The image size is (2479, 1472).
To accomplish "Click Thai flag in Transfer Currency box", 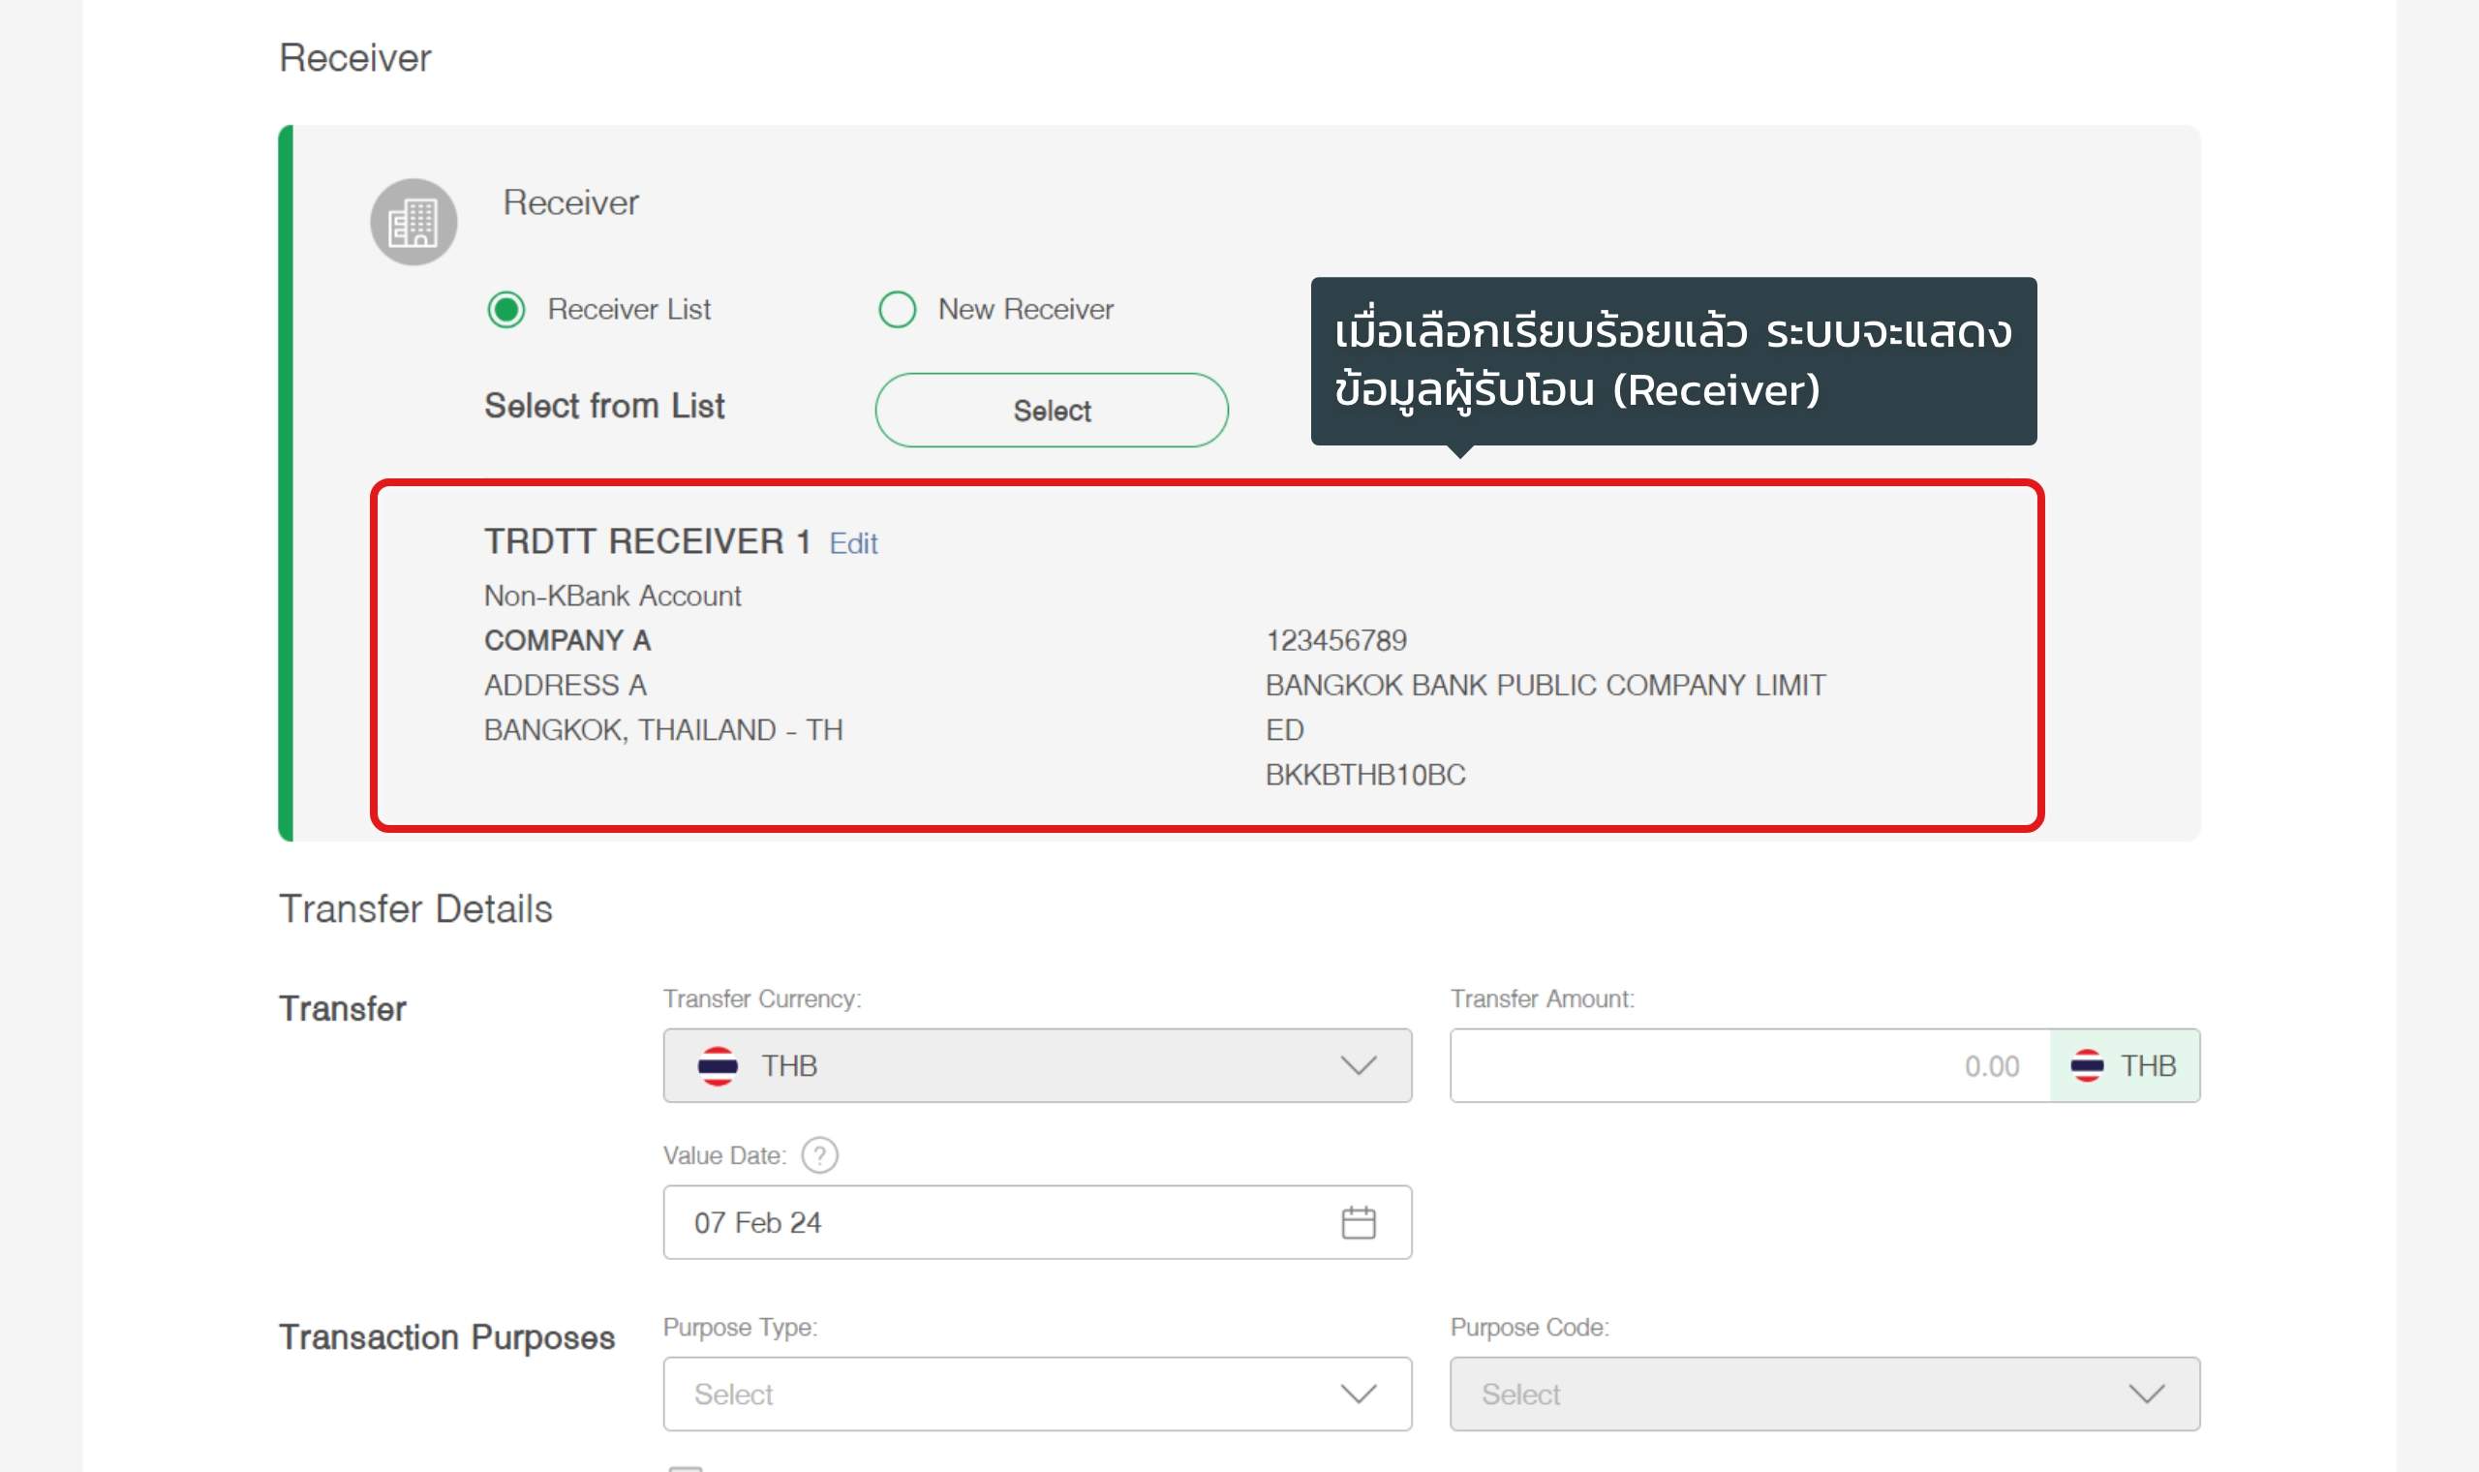I will coord(717,1066).
